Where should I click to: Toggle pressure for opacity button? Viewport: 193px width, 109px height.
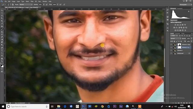click(47, 5)
